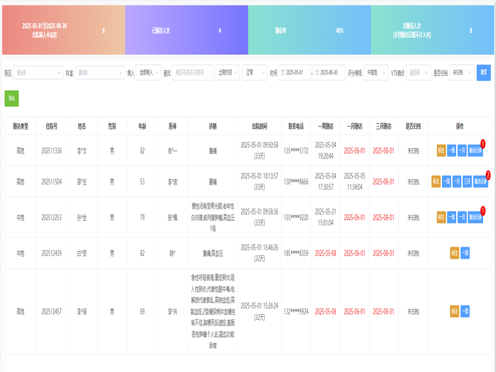Expand the VTE确诊 dropdown
The image size is (496, 372).
click(418, 73)
